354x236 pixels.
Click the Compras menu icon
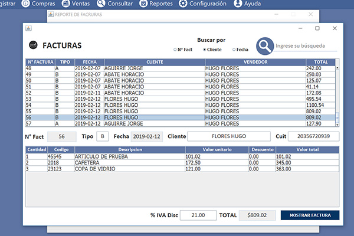pos(26,4)
